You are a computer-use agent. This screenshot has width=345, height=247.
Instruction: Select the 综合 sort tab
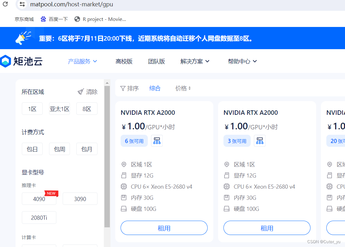(x=155, y=88)
